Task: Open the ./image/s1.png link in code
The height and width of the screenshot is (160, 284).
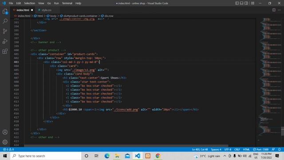Action: point(83,70)
